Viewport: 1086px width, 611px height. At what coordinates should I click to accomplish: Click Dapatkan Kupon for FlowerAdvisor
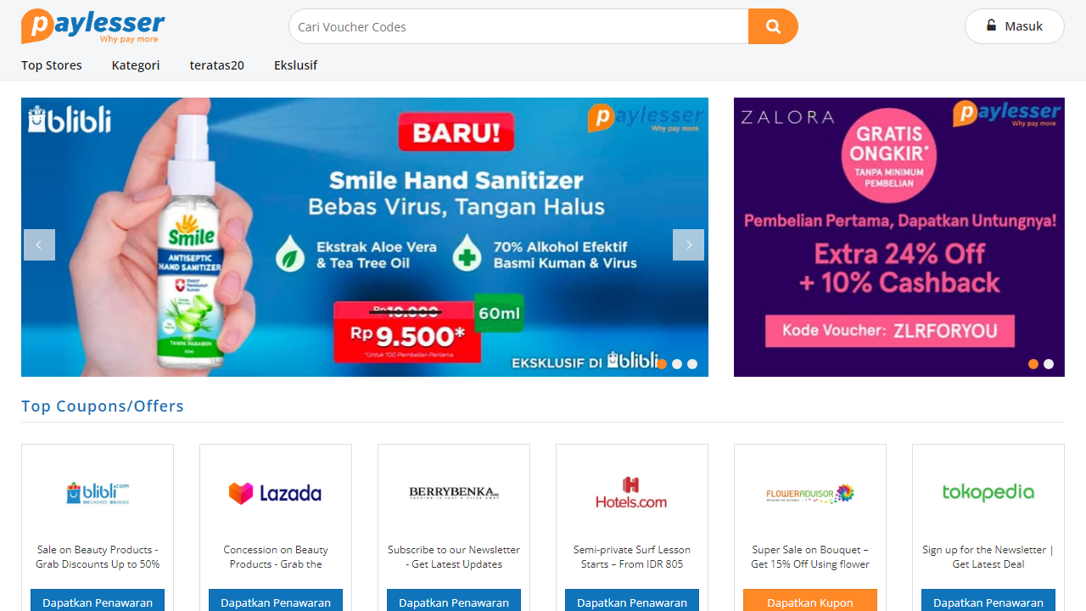pyautogui.click(x=810, y=600)
